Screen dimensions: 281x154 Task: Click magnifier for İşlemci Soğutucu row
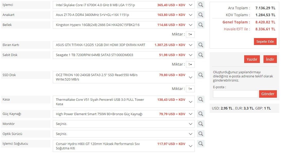201,144
